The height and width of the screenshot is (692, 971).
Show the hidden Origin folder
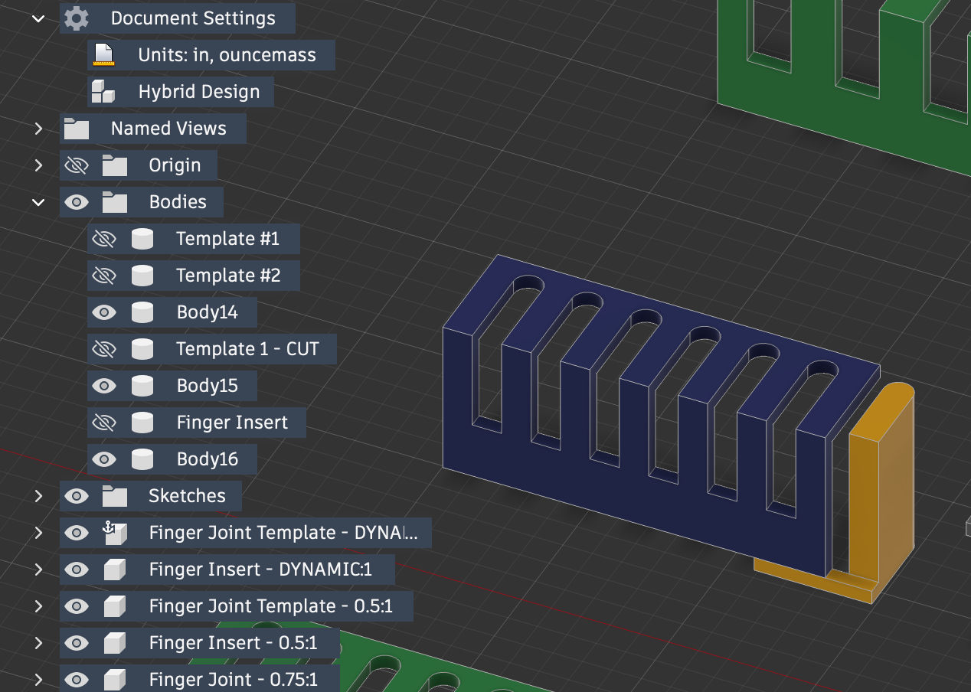pyautogui.click(x=77, y=165)
